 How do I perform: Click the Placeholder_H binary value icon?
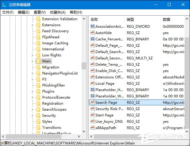click(92, 90)
